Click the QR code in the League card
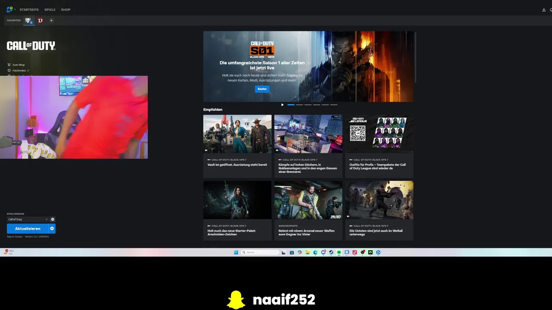 click(x=358, y=133)
